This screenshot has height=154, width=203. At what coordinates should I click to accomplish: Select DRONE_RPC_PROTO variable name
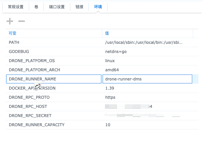coord(29,97)
